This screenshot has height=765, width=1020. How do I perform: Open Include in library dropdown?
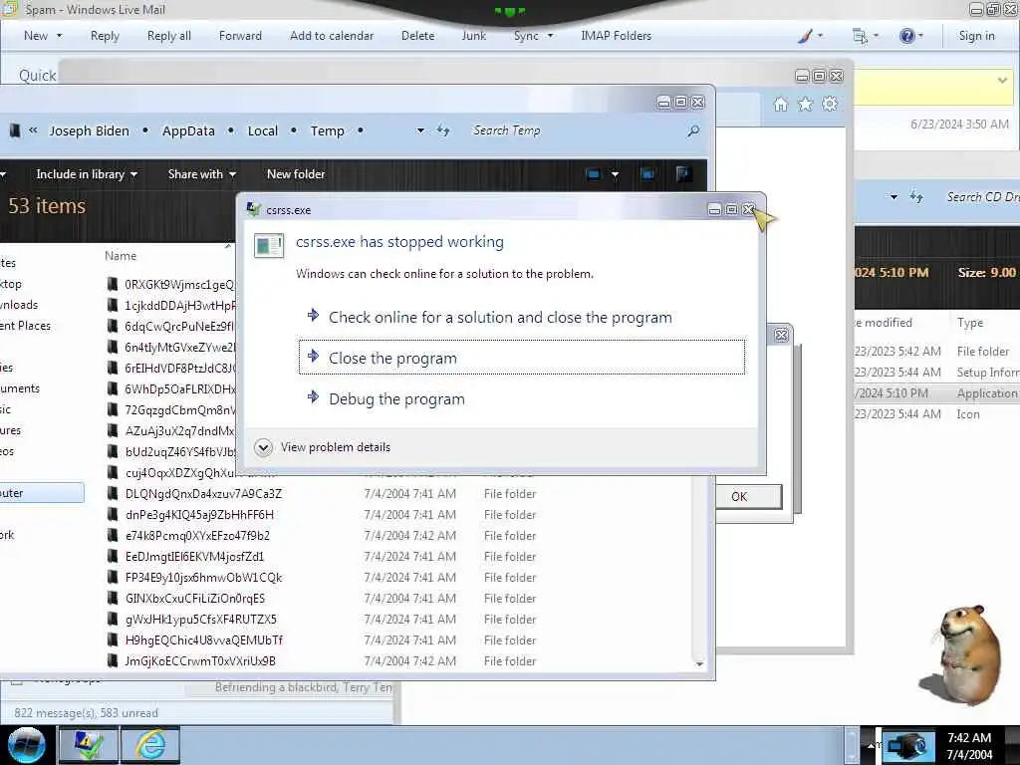click(86, 174)
